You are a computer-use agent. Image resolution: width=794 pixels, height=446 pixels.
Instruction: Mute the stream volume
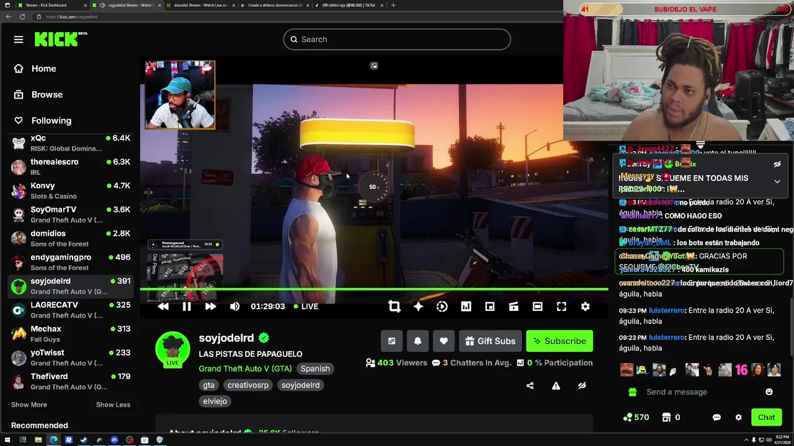click(234, 307)
